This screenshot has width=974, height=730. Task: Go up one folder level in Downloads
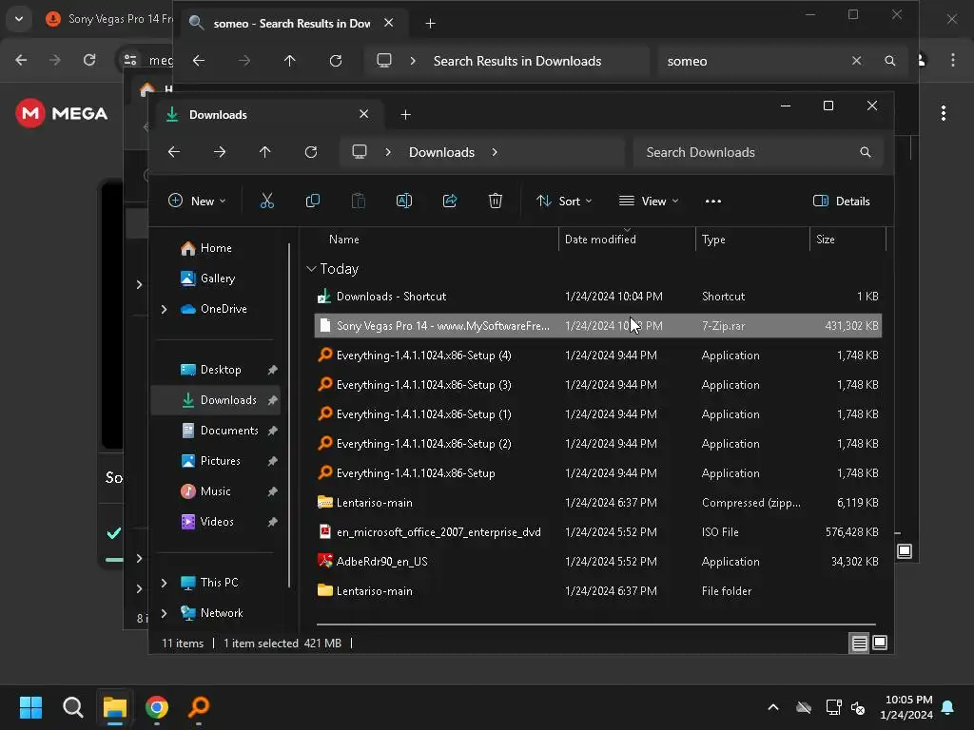pyautogui.click(x=265, y=152)
